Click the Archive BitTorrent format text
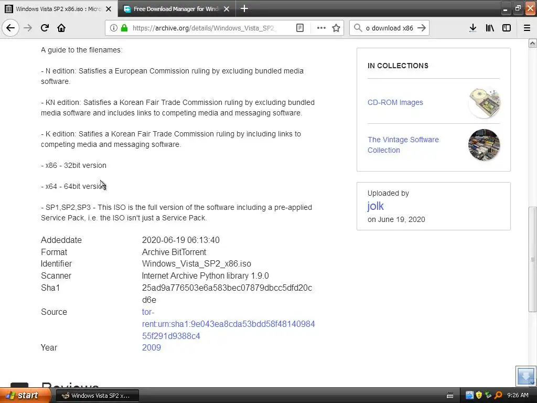This screenshot has height=403, width=537. tap(174, 252)
